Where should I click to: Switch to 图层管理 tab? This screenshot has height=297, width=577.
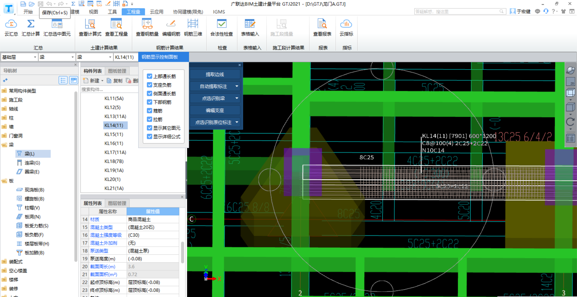(117, 203)
